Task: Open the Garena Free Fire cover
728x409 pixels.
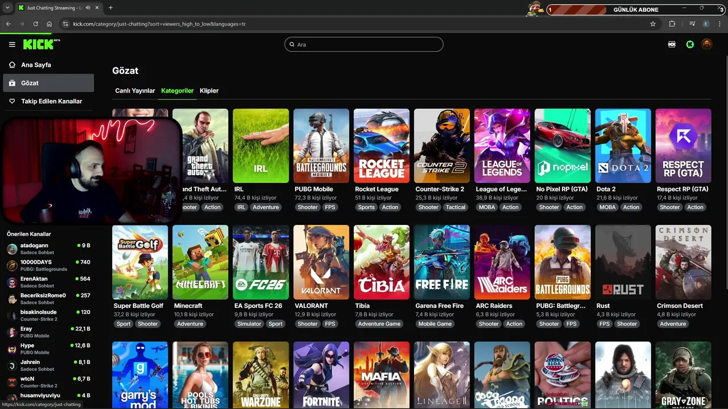Action: click(442, 262)
